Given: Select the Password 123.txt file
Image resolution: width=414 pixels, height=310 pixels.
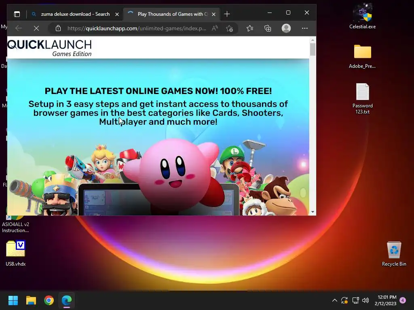Looking at the screenshot, I should (x=363, y=98).
